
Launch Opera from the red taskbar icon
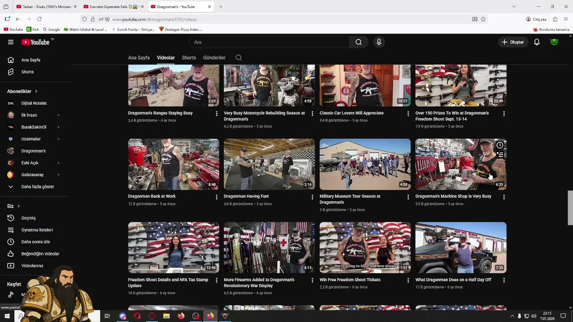point(137,316)
